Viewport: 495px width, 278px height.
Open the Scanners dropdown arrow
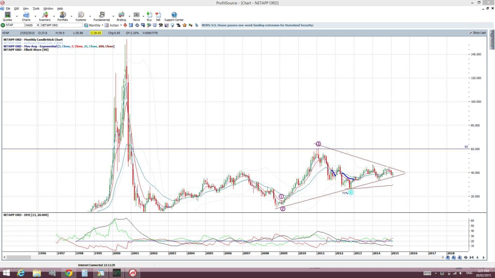(x=54, y=16)
